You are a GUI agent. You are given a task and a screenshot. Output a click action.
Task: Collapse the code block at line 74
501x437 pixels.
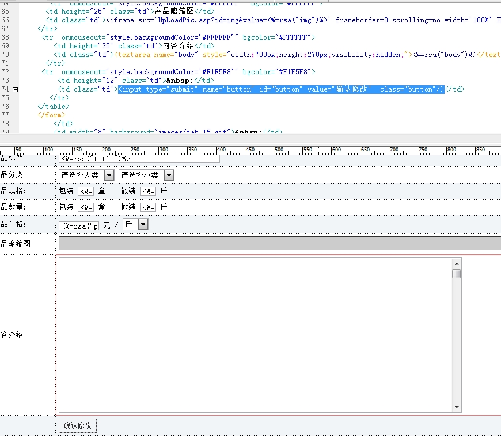[16, 89]
